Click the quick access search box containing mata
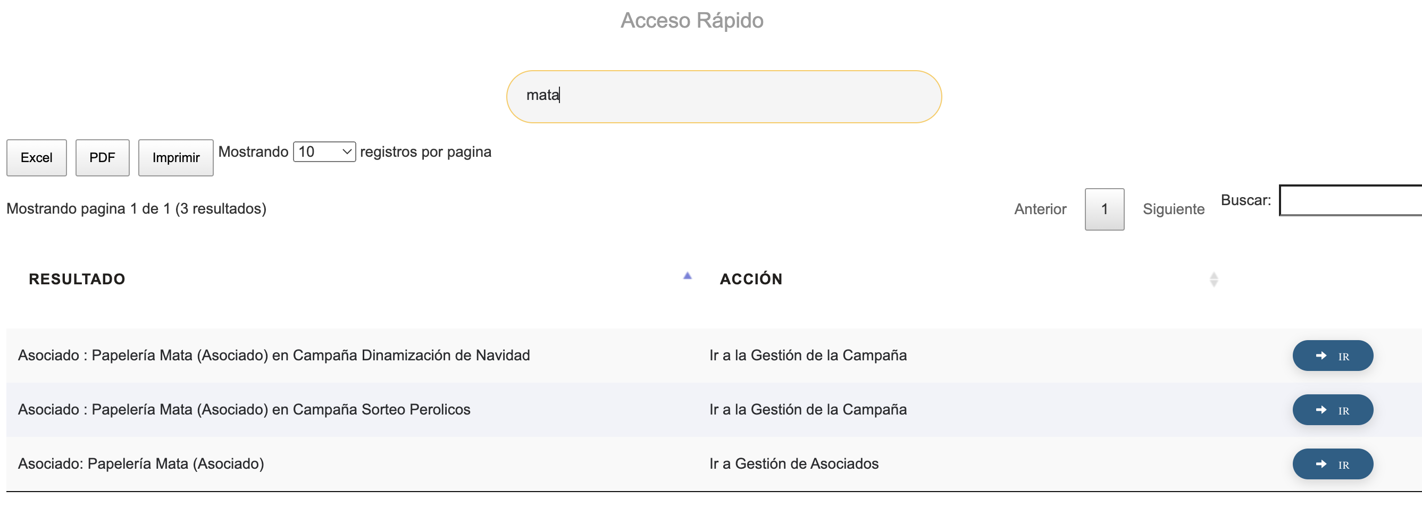Screen dimensions: 1422x524 pos(723,97)
